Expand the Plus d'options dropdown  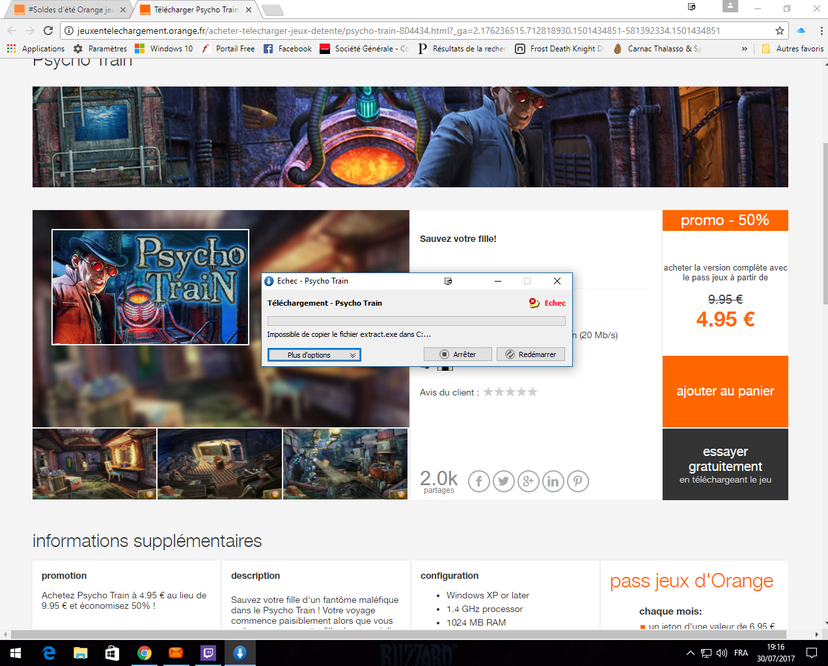(314, 354)
